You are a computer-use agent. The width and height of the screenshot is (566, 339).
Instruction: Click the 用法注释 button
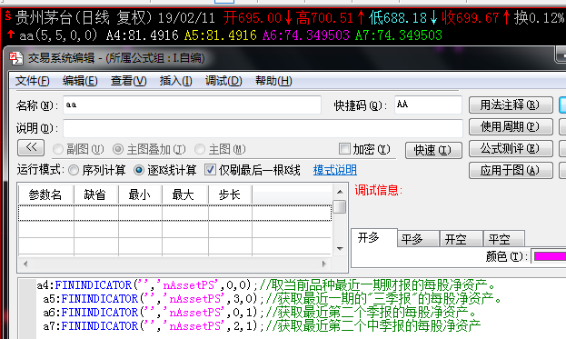click(x=511, y=105)
